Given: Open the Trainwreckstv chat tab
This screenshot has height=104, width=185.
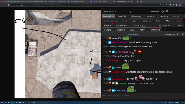Looking at the screenshot, I should [x=122, y=25].
